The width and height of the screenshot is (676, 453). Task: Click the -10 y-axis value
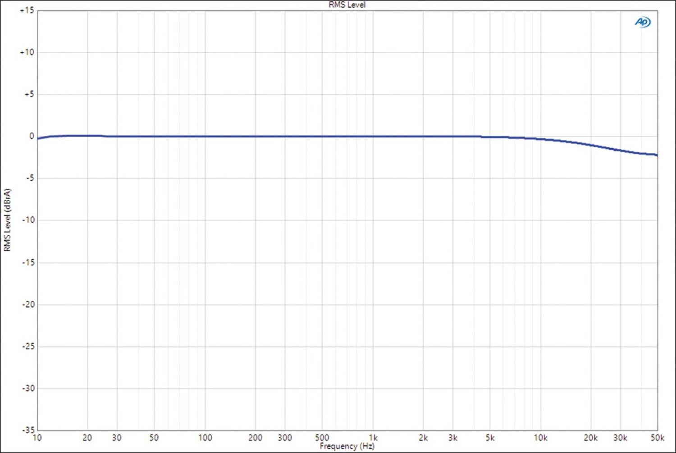click(28, 220)
